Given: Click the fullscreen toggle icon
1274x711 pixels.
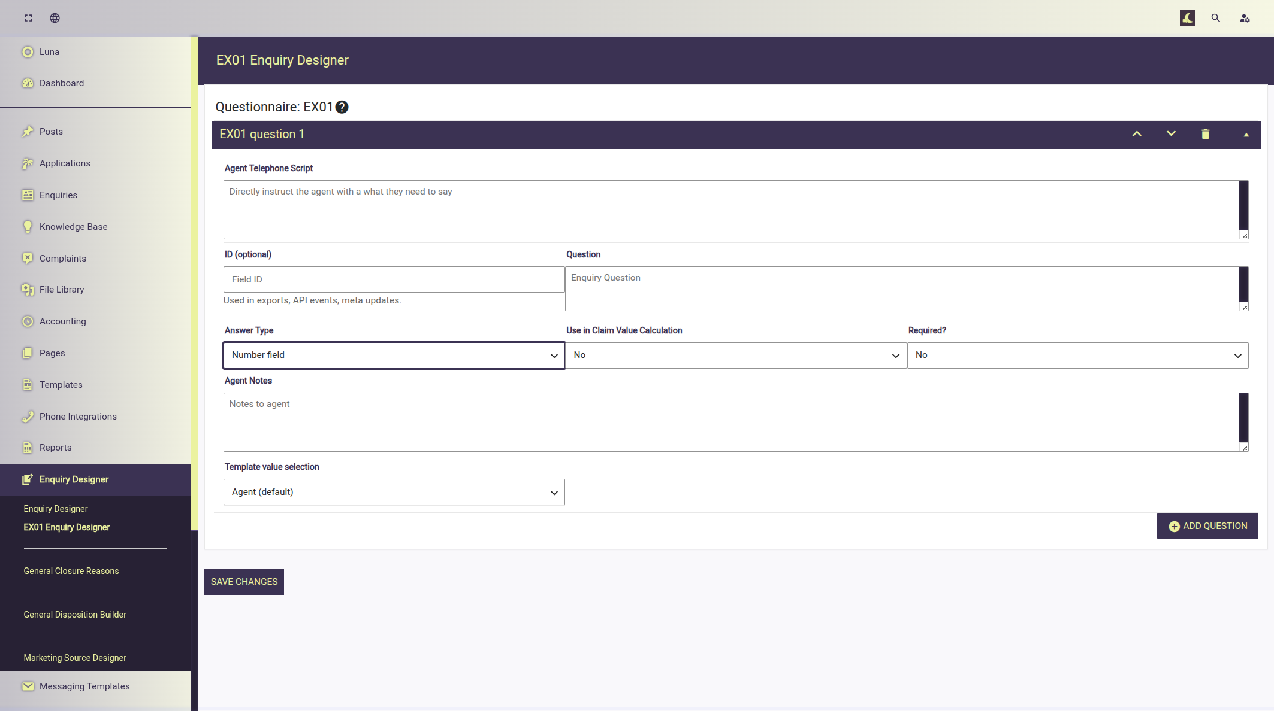Looking at the screenshot, I should 28,18.
